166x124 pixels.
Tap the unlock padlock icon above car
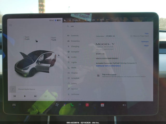coord(36,41)
